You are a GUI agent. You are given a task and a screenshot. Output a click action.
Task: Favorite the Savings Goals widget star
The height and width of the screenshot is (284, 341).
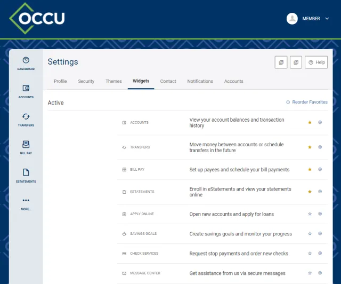pyautogui.click(x=310, y=234)
